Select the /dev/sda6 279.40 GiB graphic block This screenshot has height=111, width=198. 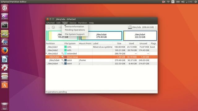[x=101, y=36]
